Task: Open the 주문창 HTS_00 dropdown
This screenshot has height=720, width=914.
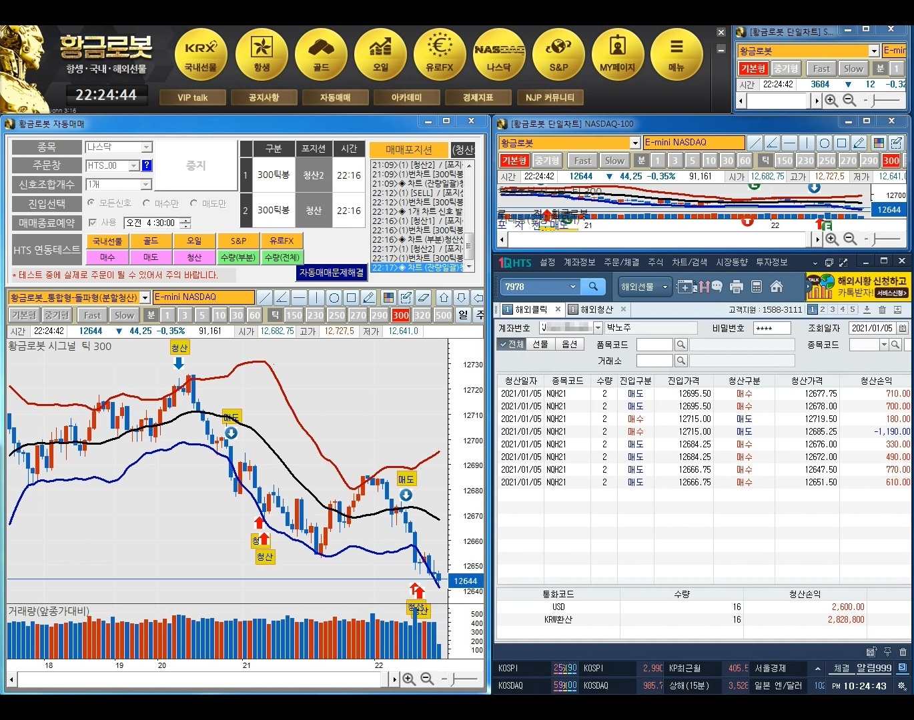Action: pyautogui.click(x=133, y=165)
